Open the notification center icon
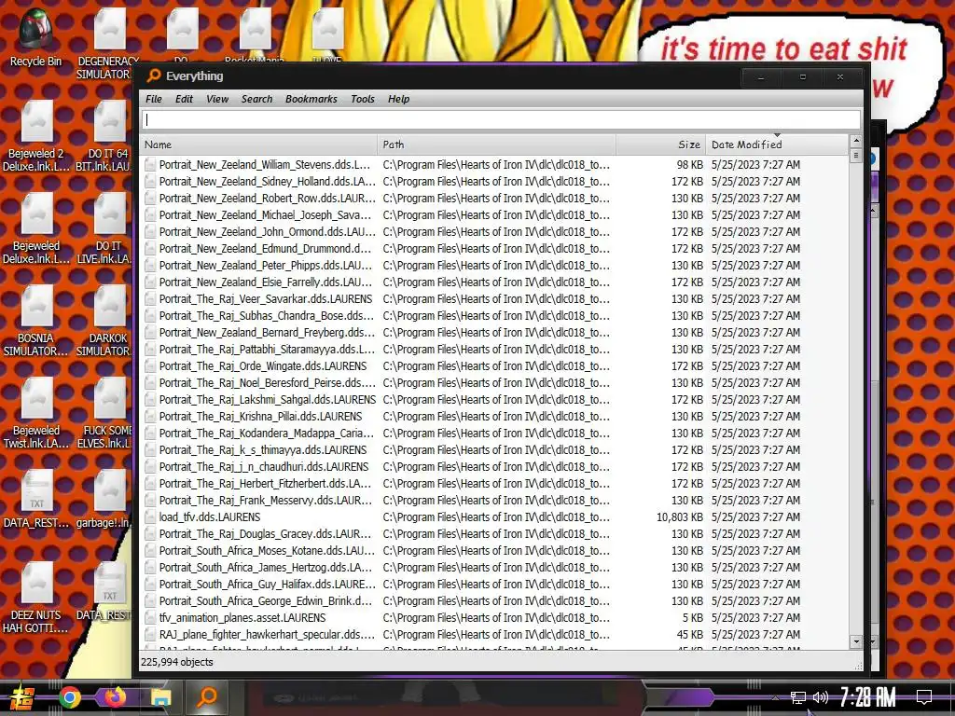 coord(924,697)
